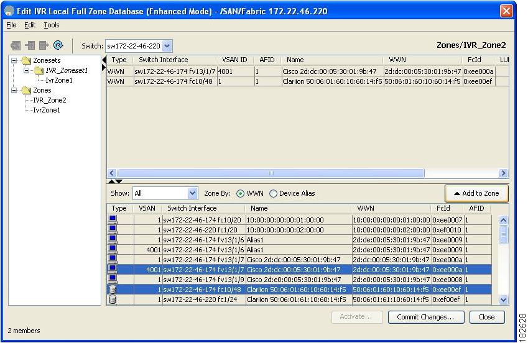Click the host icon on the fc10/20 row
Screen dimensions: 528x343
tap(113, 220)
